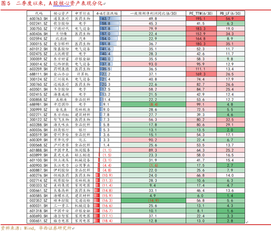Click code 603899.SH
Image resolution: width=271 pixels, height=231 pixels.
[38, 155]
